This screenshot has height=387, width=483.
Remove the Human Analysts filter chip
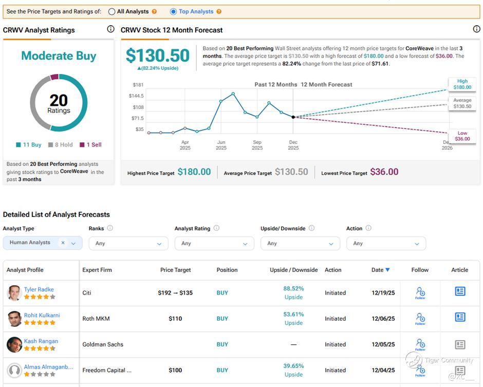[x=63, y=243]
